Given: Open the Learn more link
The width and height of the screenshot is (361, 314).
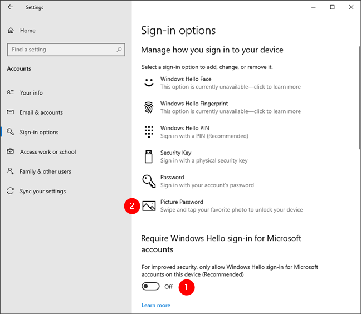Looking at the screenshot, I should pyautogui.click(x=156, y=305).
